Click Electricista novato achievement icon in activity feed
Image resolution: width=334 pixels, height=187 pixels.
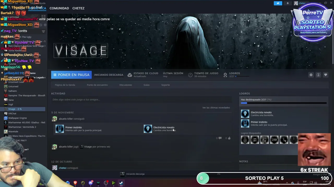point(148,129)
